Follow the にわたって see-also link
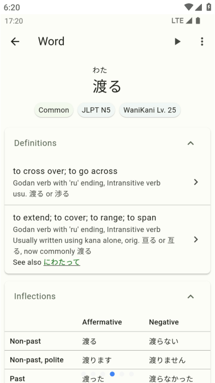Viewport: 215px width, 383px height. 62,262
